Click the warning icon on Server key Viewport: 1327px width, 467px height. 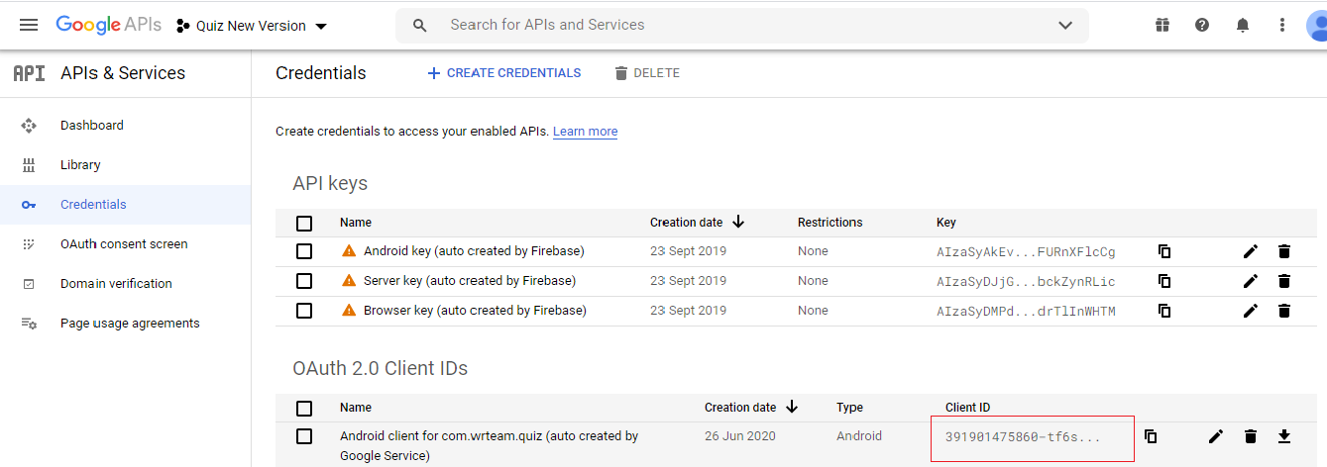348,281
